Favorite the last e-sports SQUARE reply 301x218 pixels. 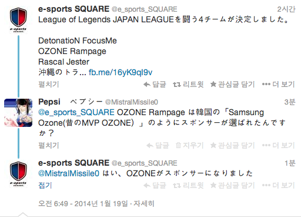point(232,185)
